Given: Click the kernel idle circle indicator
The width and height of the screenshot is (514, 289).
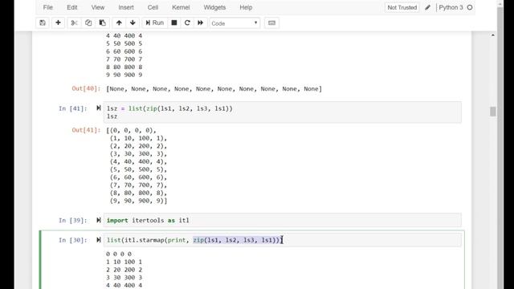Looking at the screenshot, I should 470,7.
